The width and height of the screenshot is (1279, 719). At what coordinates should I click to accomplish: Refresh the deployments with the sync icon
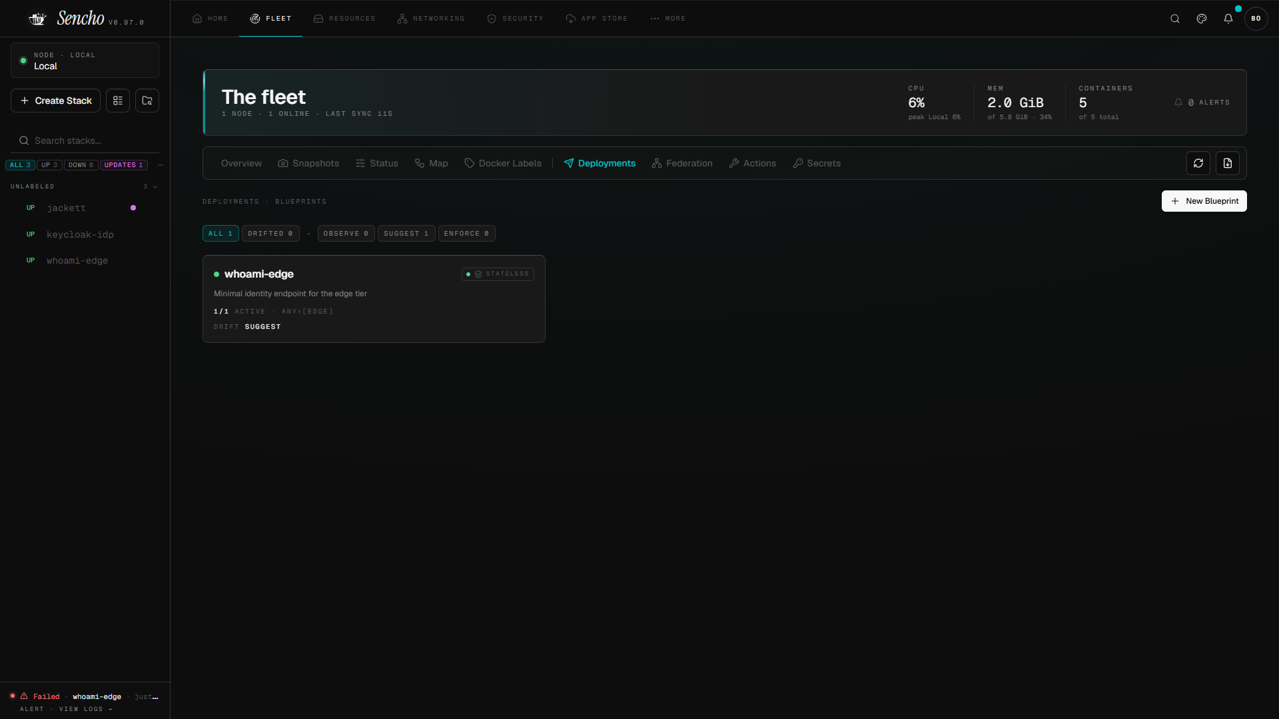(x=1198, y=163)
